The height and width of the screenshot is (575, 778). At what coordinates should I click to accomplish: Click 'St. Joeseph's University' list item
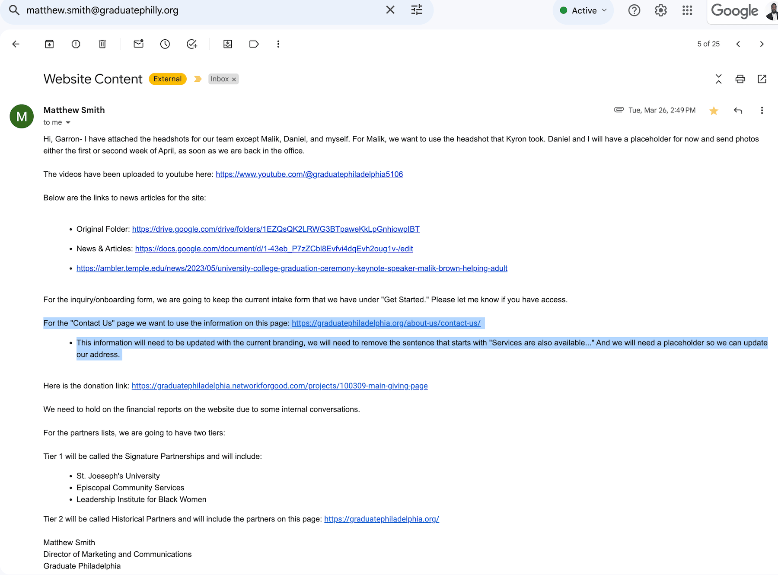(x=118, y=476)
